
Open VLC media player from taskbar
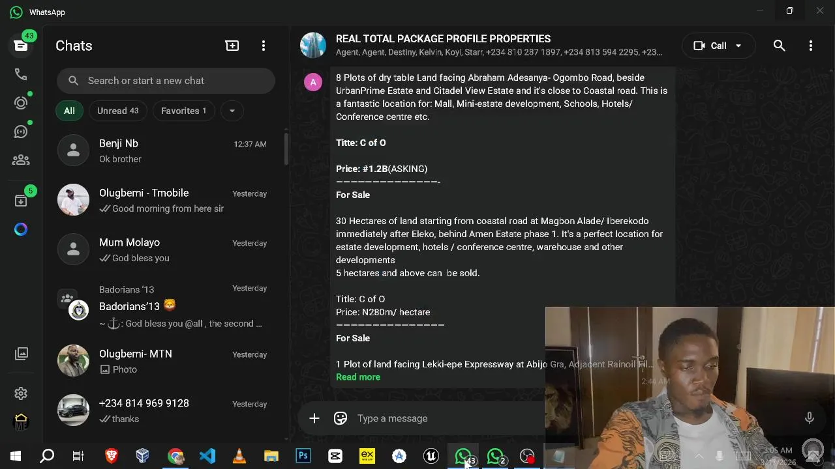(239, 456)
